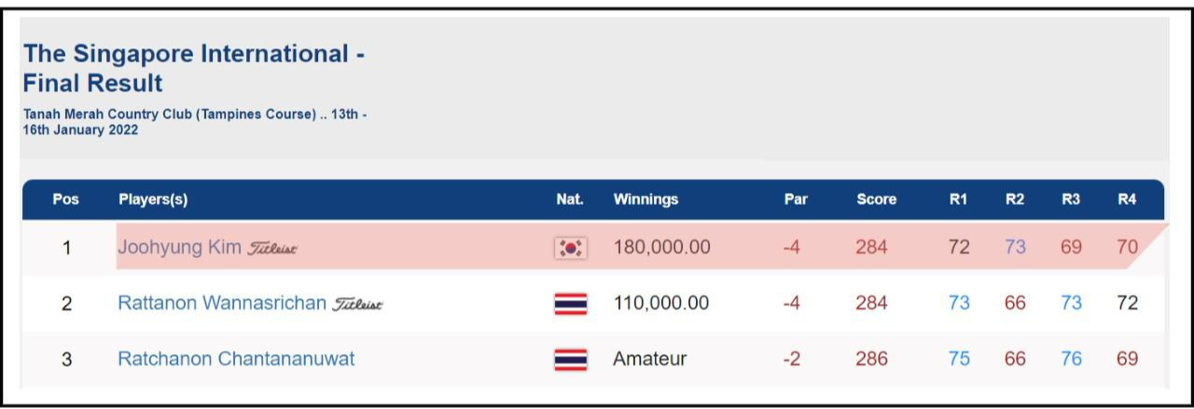1194x409 pixels.
Task: View Ratchanon Chantananuwat's R3 score 76
Action: coord(1071,359)
